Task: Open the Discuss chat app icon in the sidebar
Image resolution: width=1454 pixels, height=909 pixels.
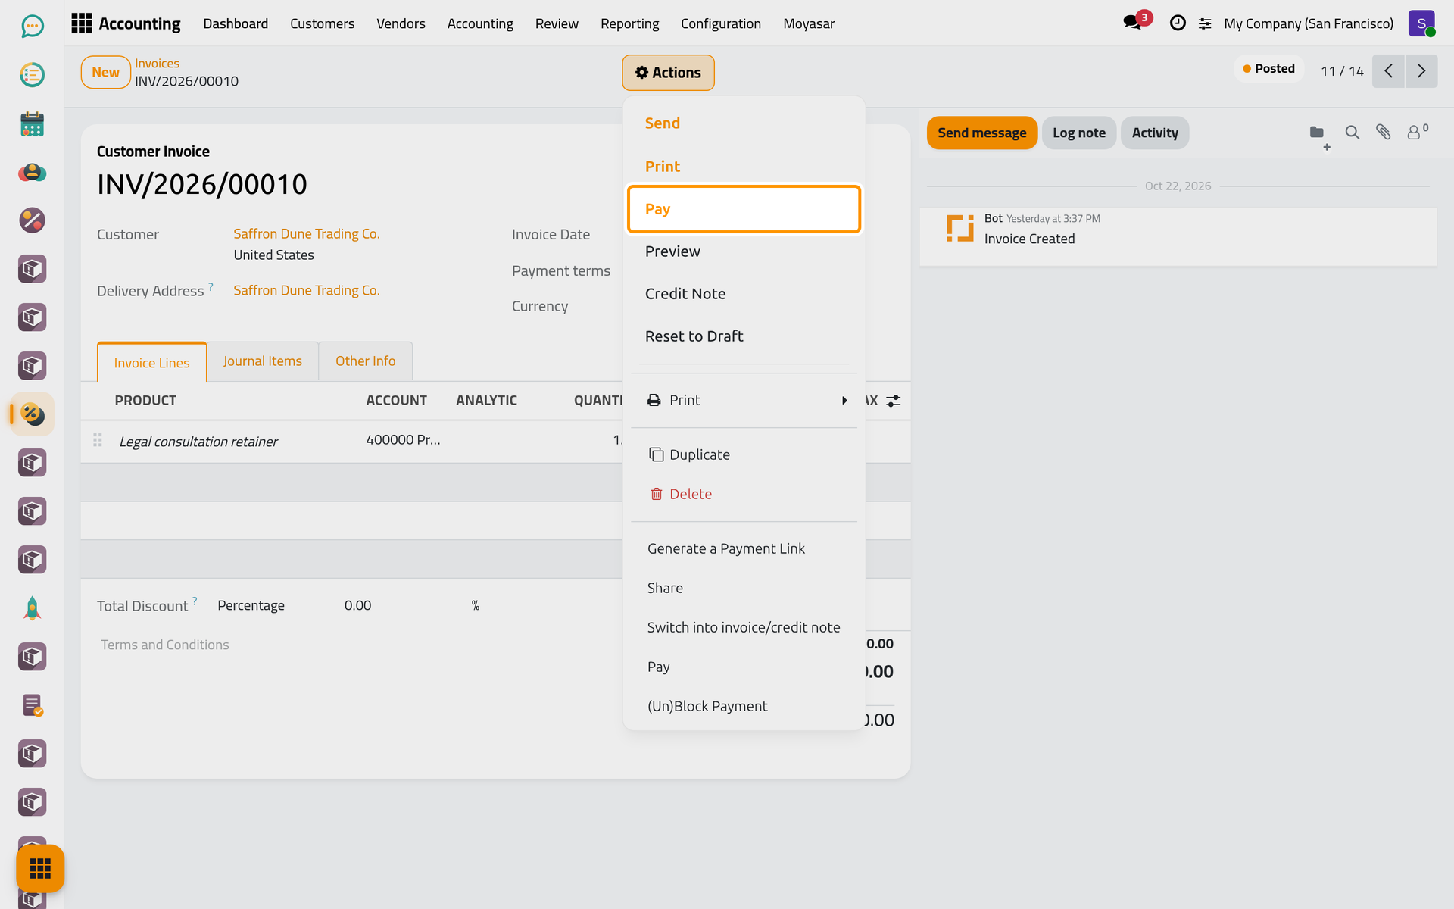Action: 32,27
